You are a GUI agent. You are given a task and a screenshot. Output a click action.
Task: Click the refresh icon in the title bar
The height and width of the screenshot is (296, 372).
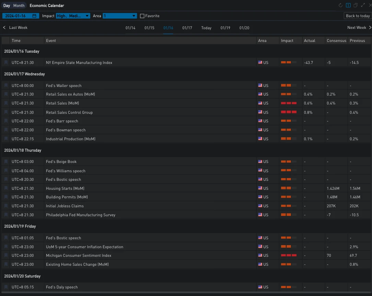pos(340,6)
